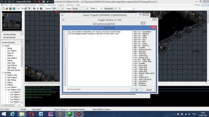Open Word from the taskbar

[41, 114]
